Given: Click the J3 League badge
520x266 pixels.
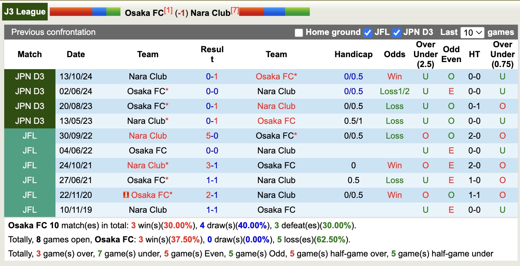Looking at the screenshot, I should pyautogui.click(x=25, y=11).
